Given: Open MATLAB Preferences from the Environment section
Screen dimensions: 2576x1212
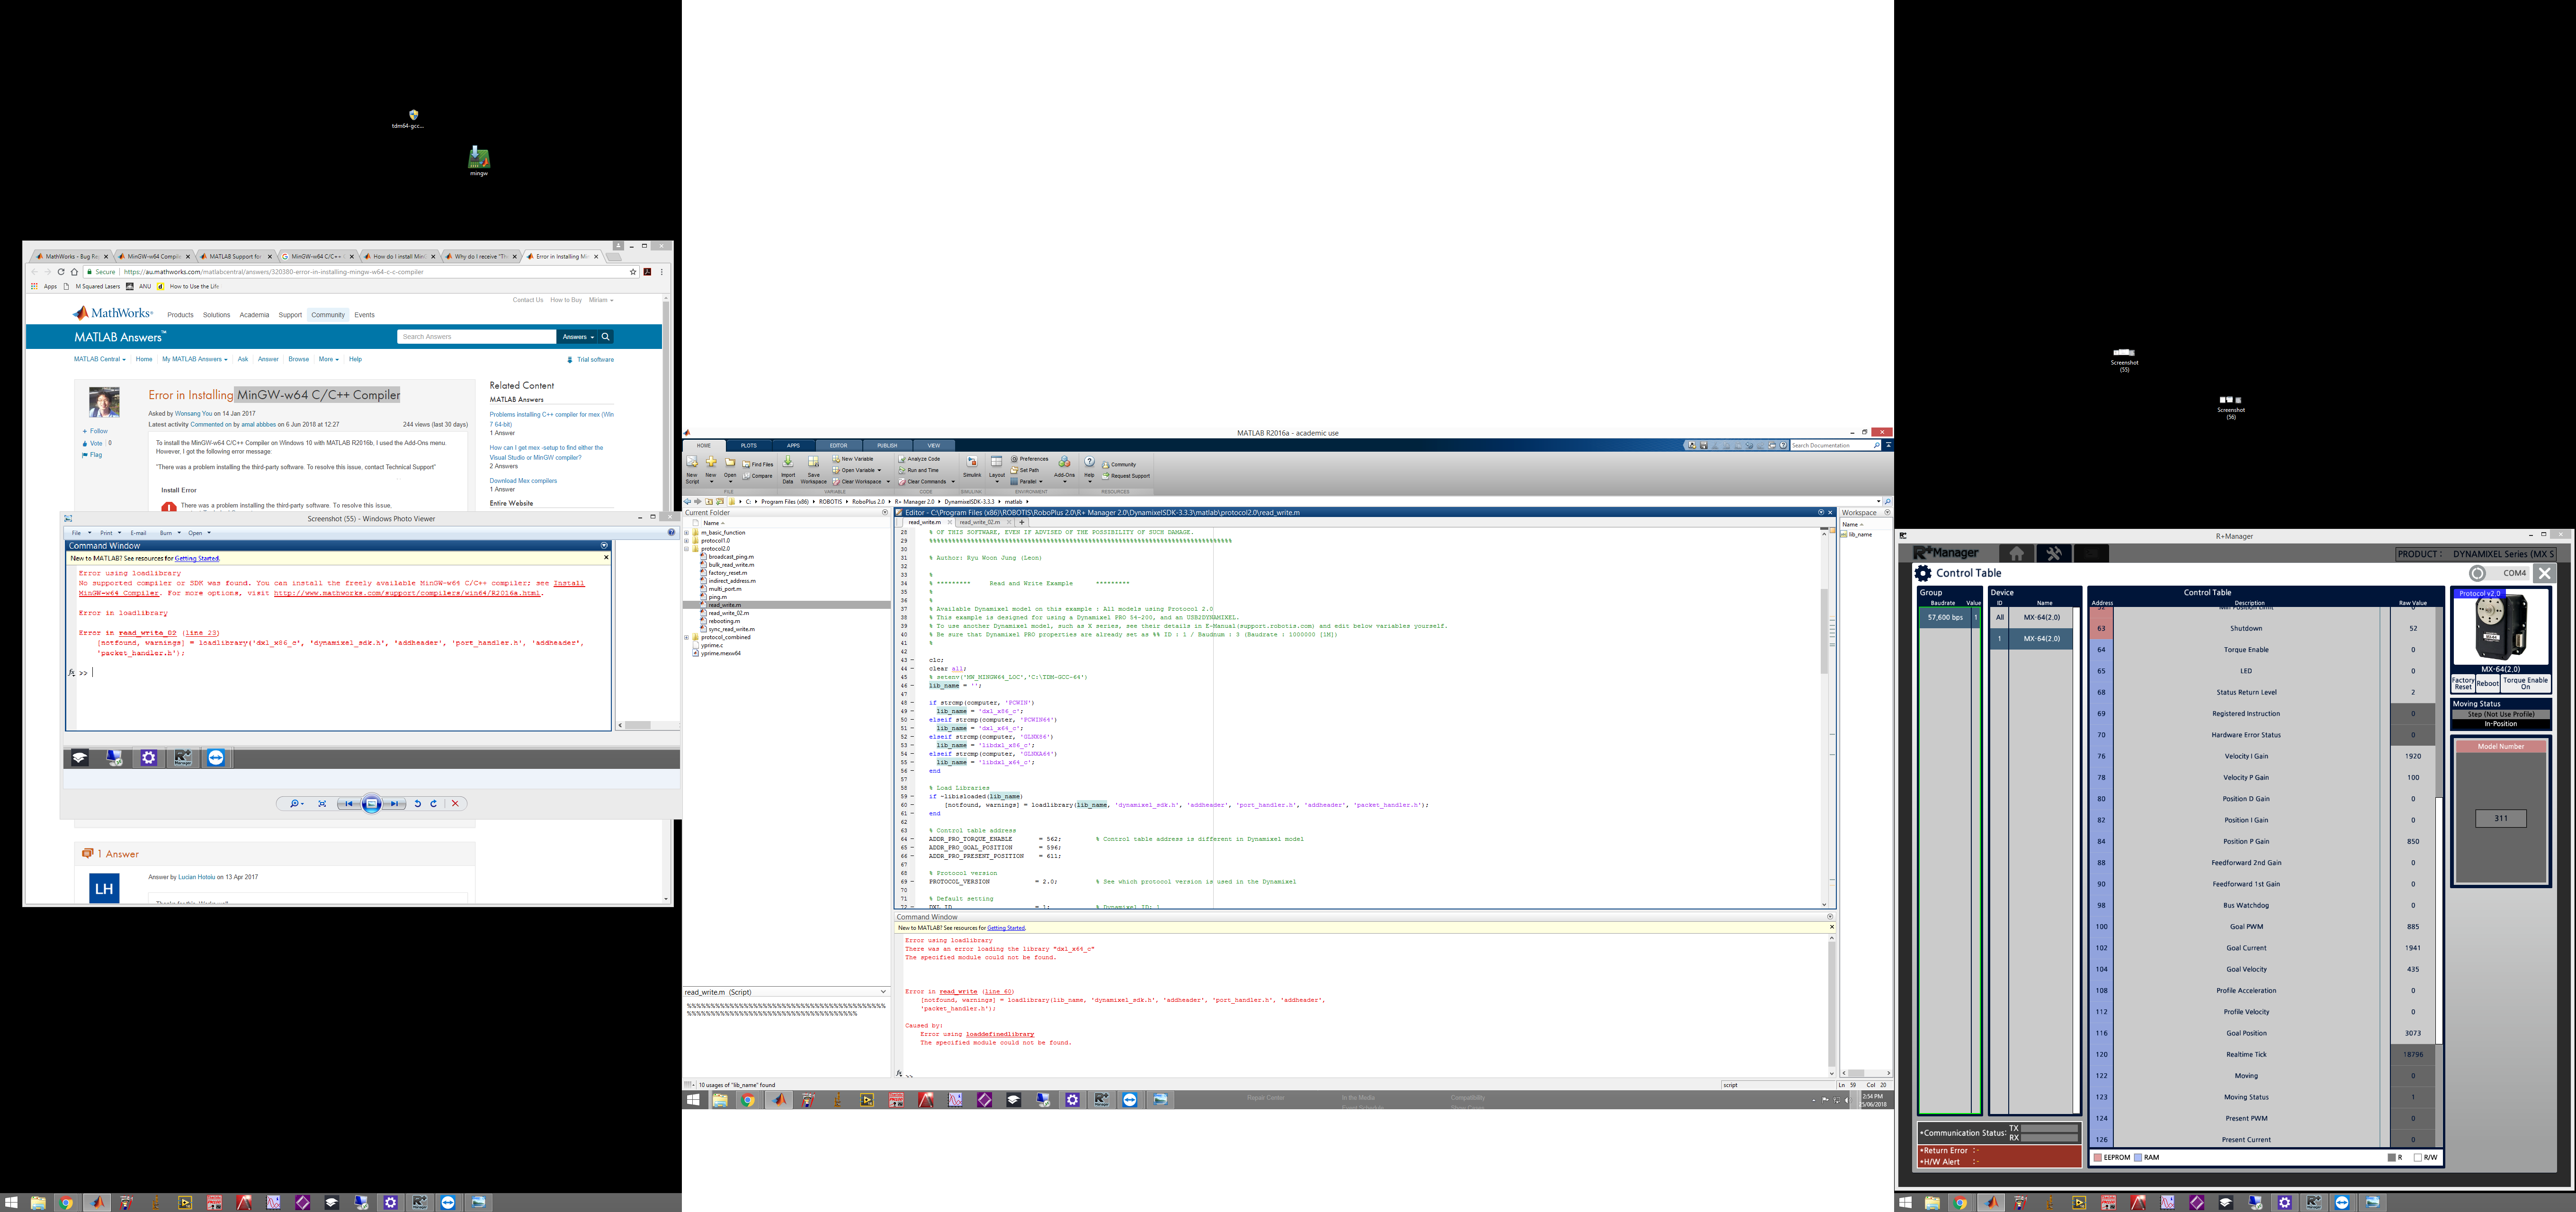Looking at the screenshot, I should pyautogui.click(x=1014, y=459).
